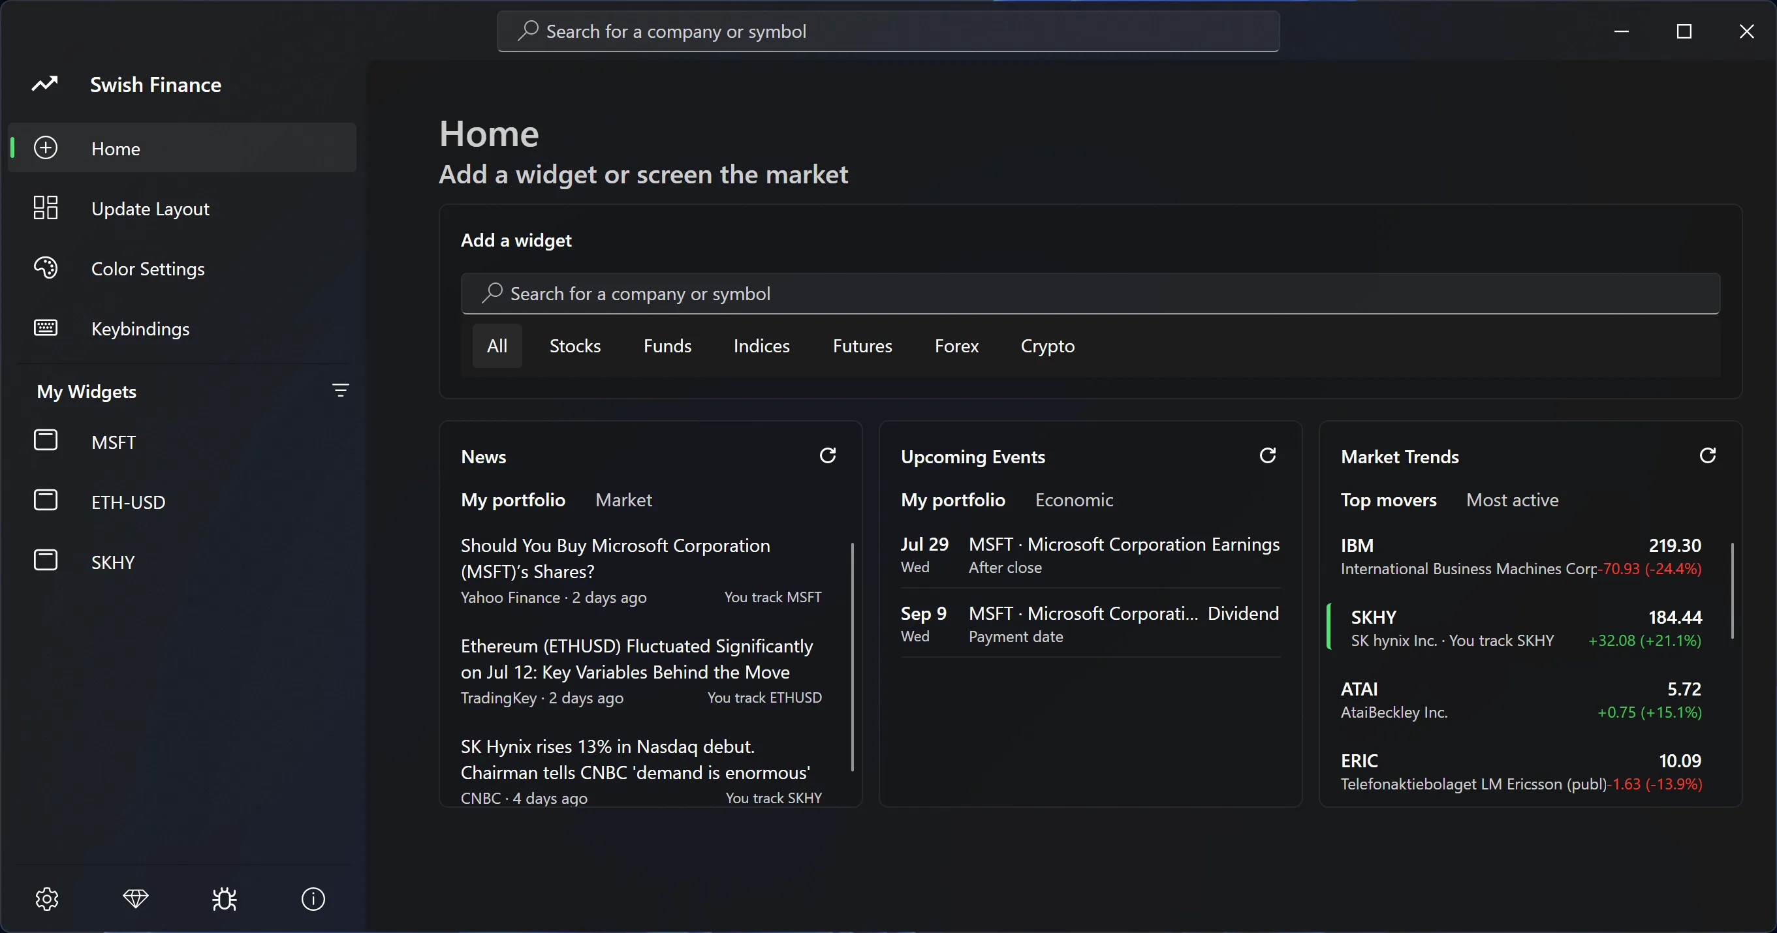Select the All asset filter tab
The height and width of the screenshot is (933, 1777).
pos(497,346)
